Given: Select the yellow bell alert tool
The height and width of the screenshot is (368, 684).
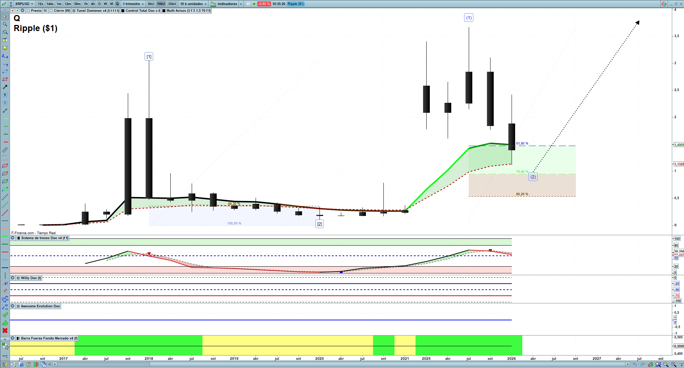Looking at the screenshot, I should click(5, 48).
